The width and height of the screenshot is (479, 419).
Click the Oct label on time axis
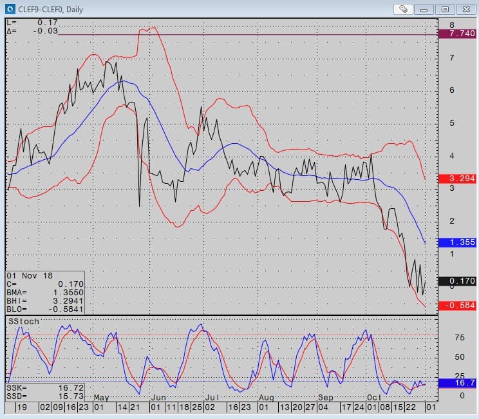[x=374, y=398]
